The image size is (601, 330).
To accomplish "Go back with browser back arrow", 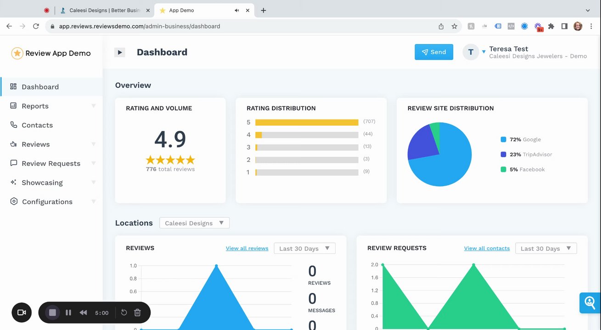I will [x=9, y=26].
